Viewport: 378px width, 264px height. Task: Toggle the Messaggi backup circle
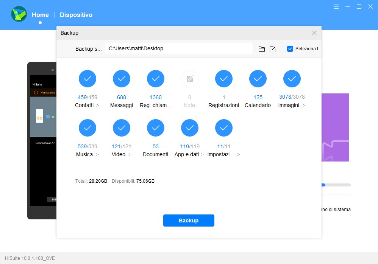pos(122,79)
